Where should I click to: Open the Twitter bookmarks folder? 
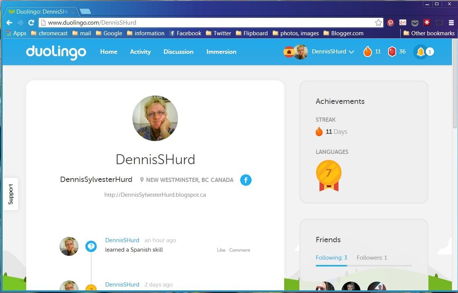pos(219,33)
